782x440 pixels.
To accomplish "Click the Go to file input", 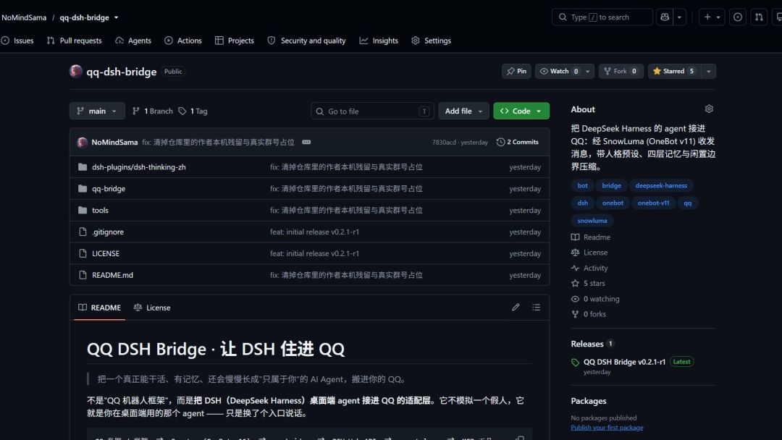I will (x=372, y=111).
